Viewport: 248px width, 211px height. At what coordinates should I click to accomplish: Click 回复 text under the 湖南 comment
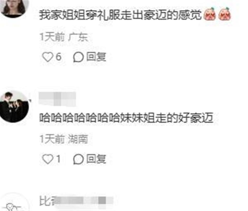pyautogui.click(x=96, y=159)
